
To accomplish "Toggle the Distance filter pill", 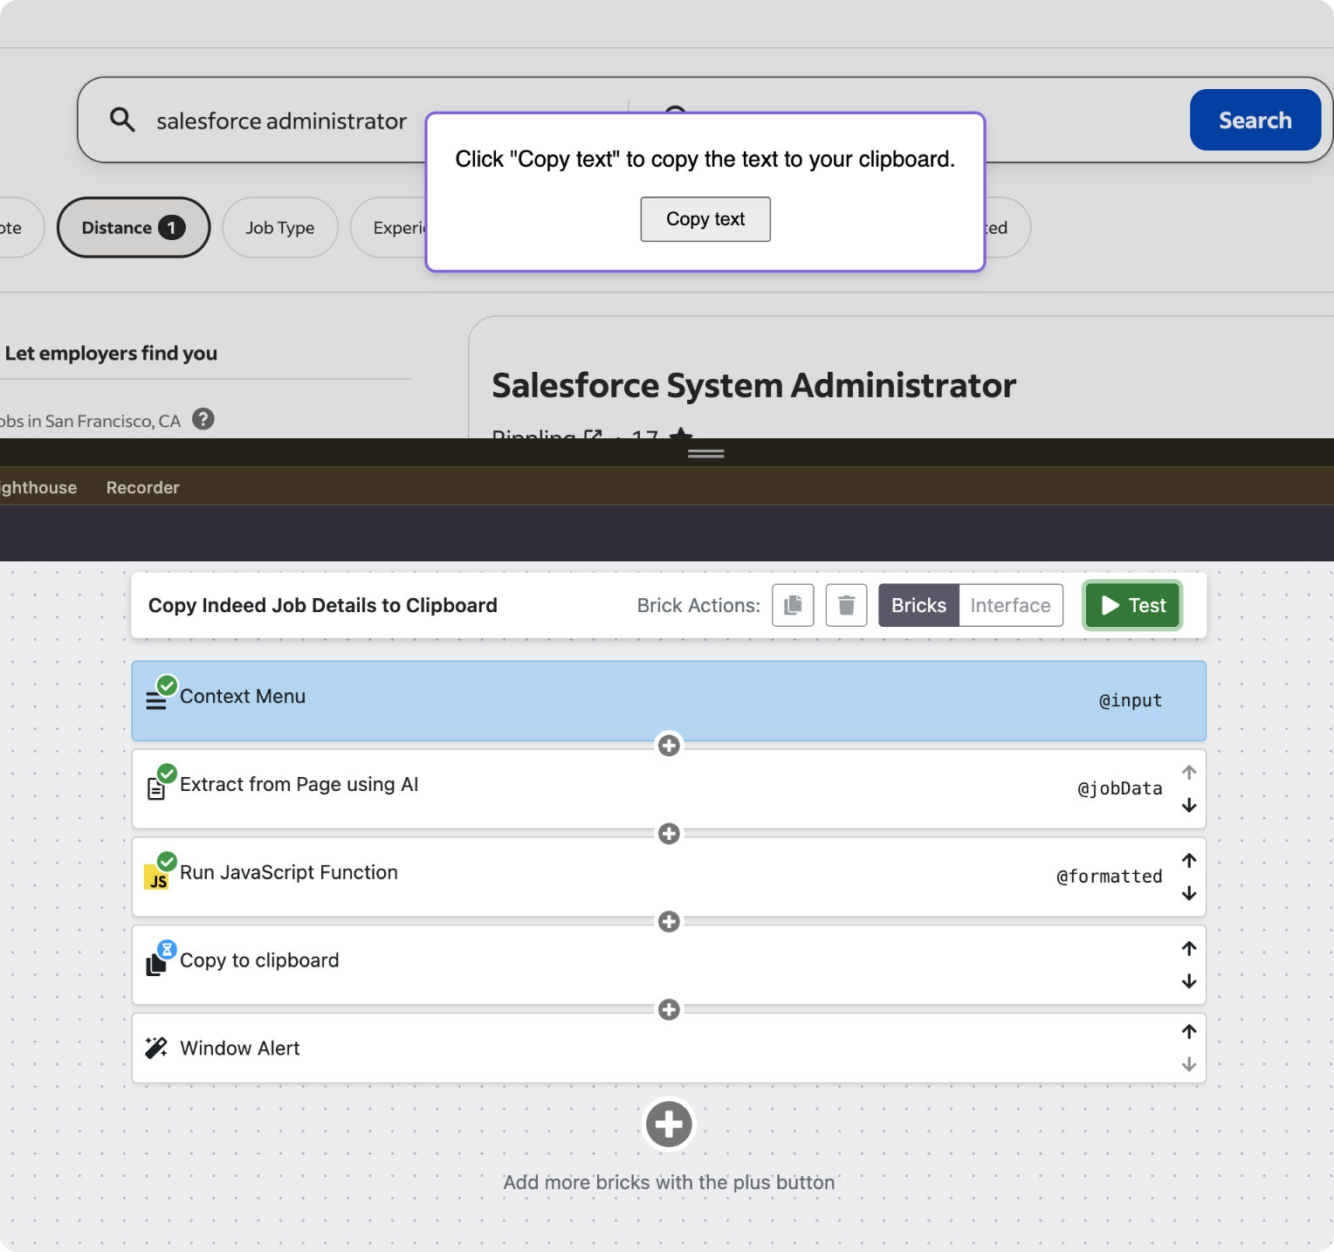I will pos(133,228).
